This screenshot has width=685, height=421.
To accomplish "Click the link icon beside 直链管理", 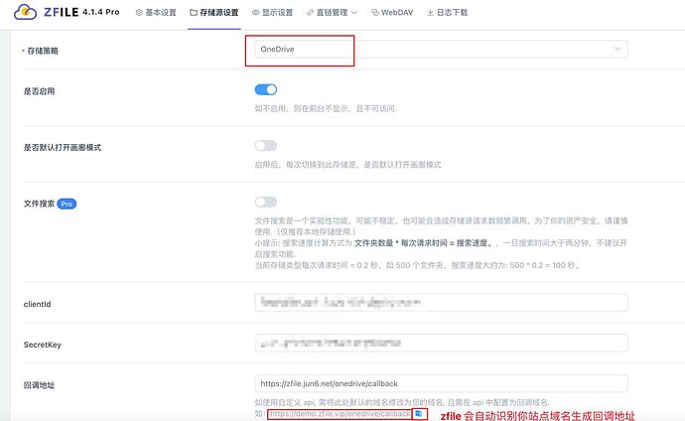I will [310, 13].
